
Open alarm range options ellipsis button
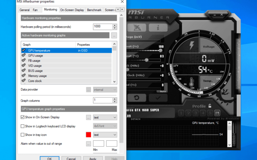[x=89, y=144]
